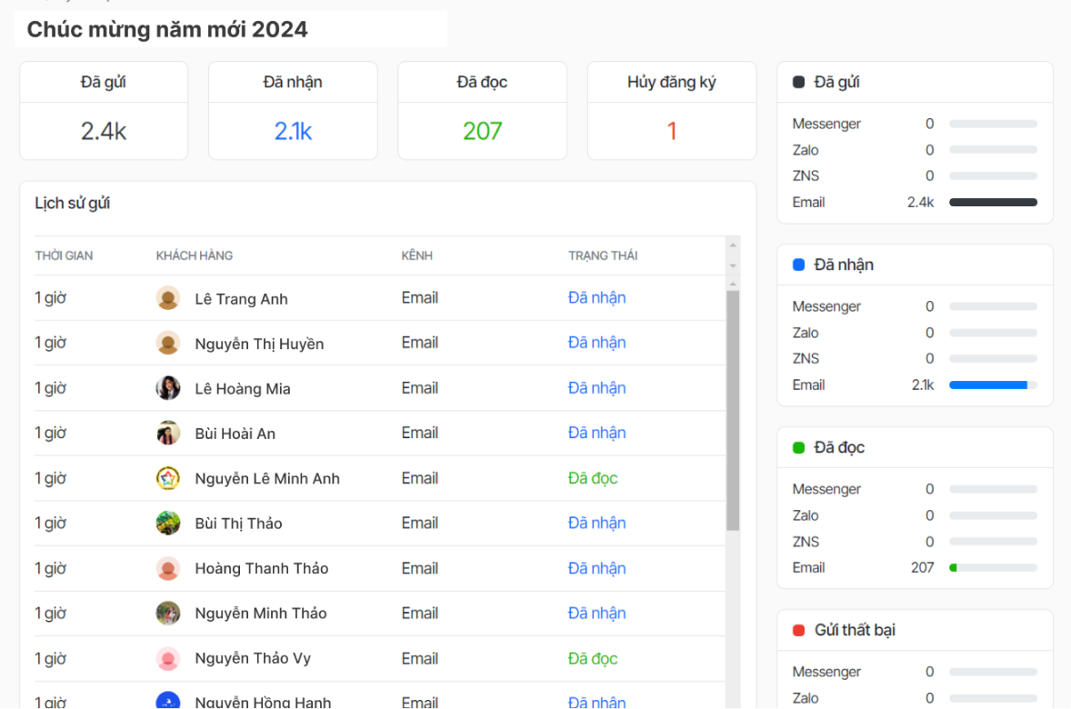Click the green dot icon on Đã đọc panel
The image size is (1071, 709).
pos(797,447)
